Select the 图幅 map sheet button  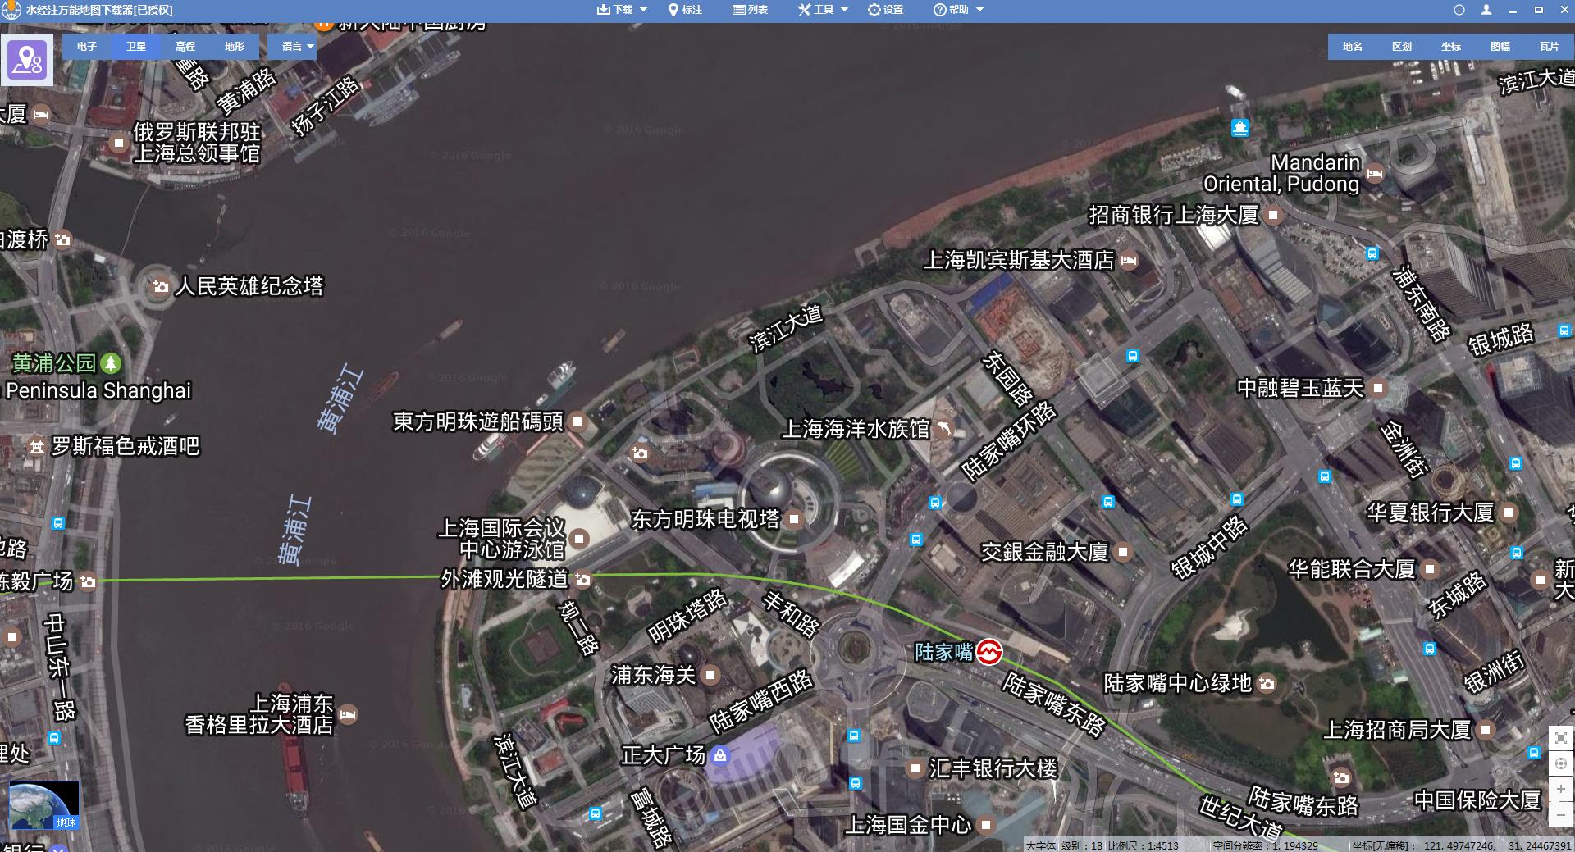coord(1500,47)
